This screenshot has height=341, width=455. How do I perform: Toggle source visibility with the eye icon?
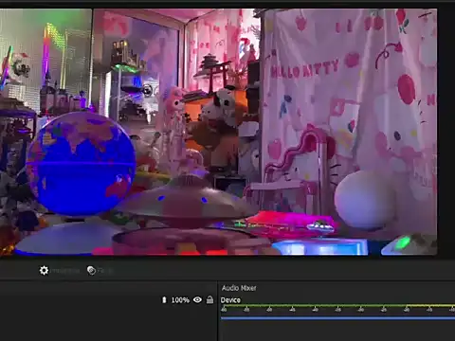197,299
